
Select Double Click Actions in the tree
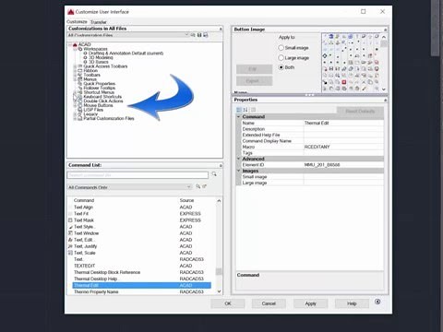pyautogui.click(x=103, y=101)
